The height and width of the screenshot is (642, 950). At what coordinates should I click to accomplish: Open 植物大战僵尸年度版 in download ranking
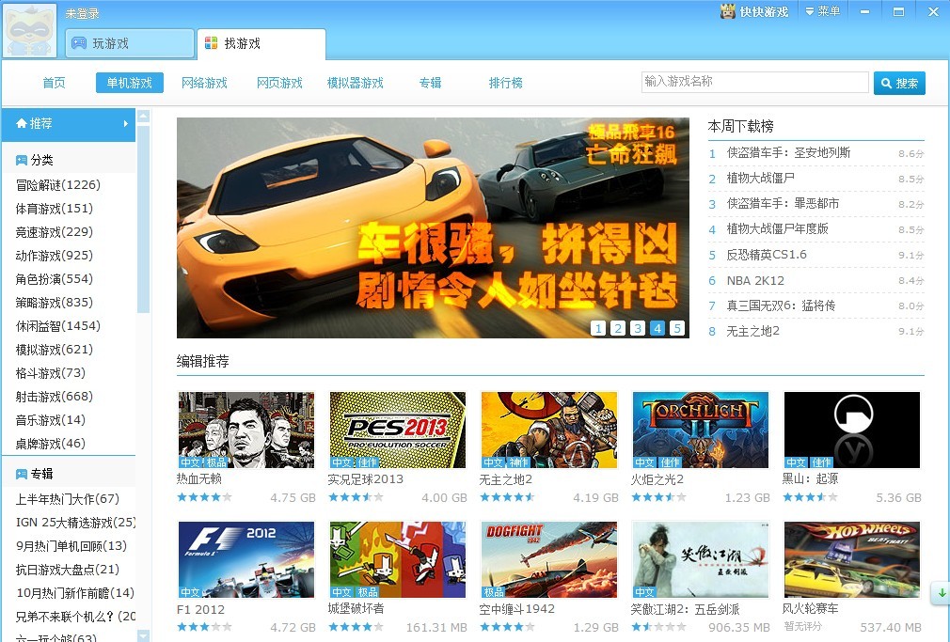coord(777,229)
